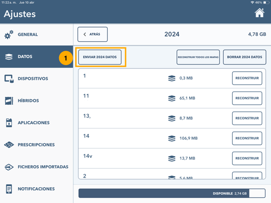Click Reconstruir for field 13,

tap(247, 118)
